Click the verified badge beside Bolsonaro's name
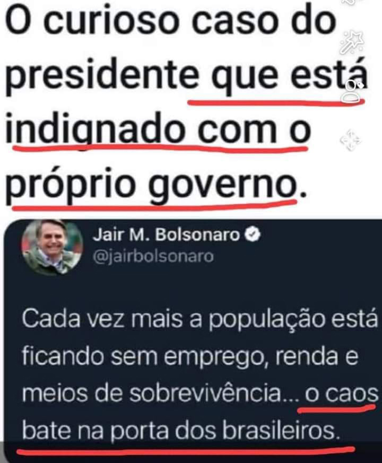 click(x=253, y=234)
